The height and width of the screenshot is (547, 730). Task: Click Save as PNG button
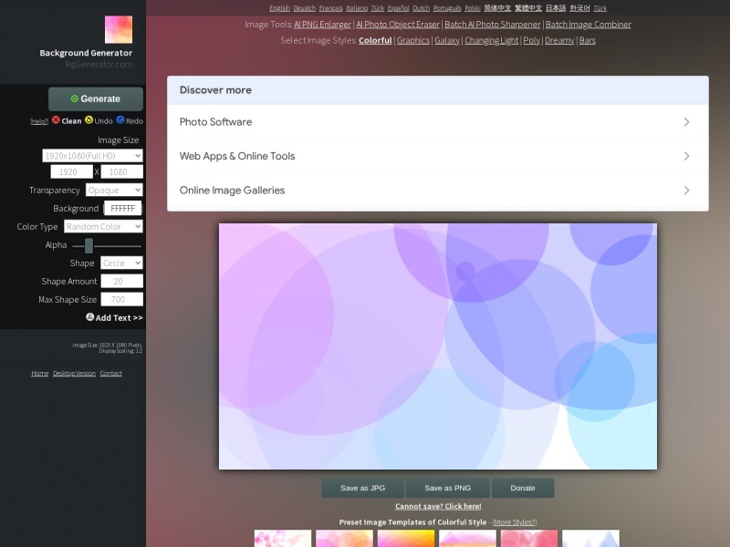click(447, 488)
